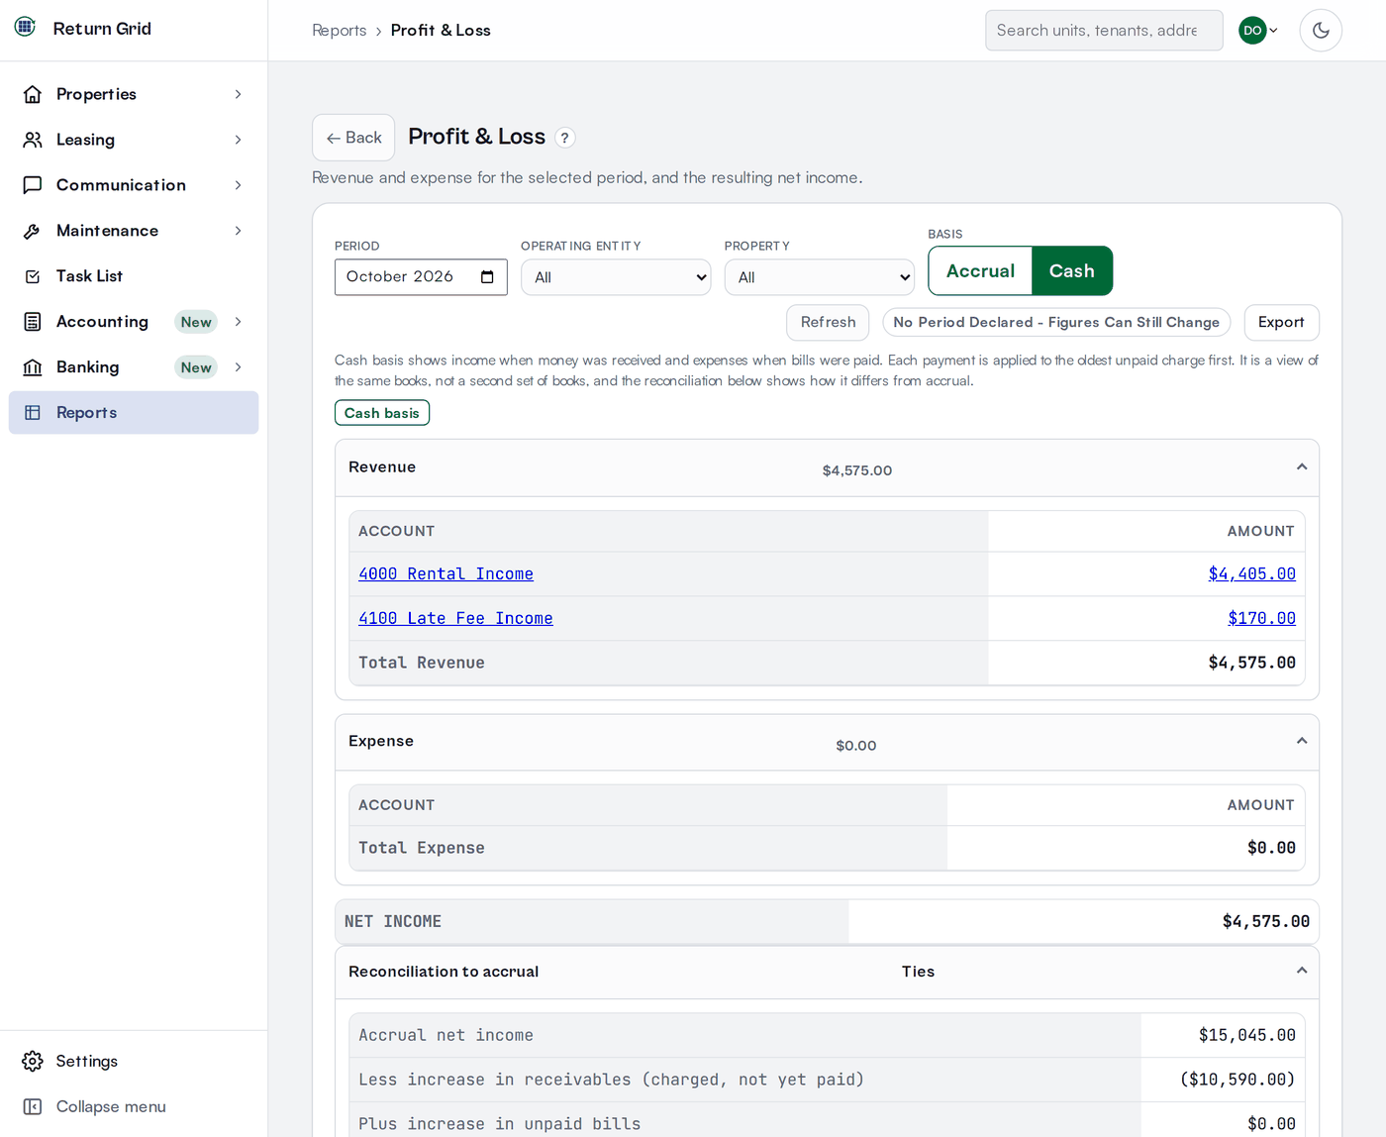Click the Refresh button
The image size is (1386, 1137).
828,323
